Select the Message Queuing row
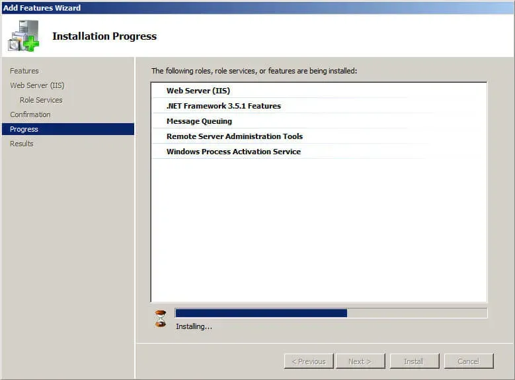The width and height of the screenshot is (515, 380). coord(319,121)
